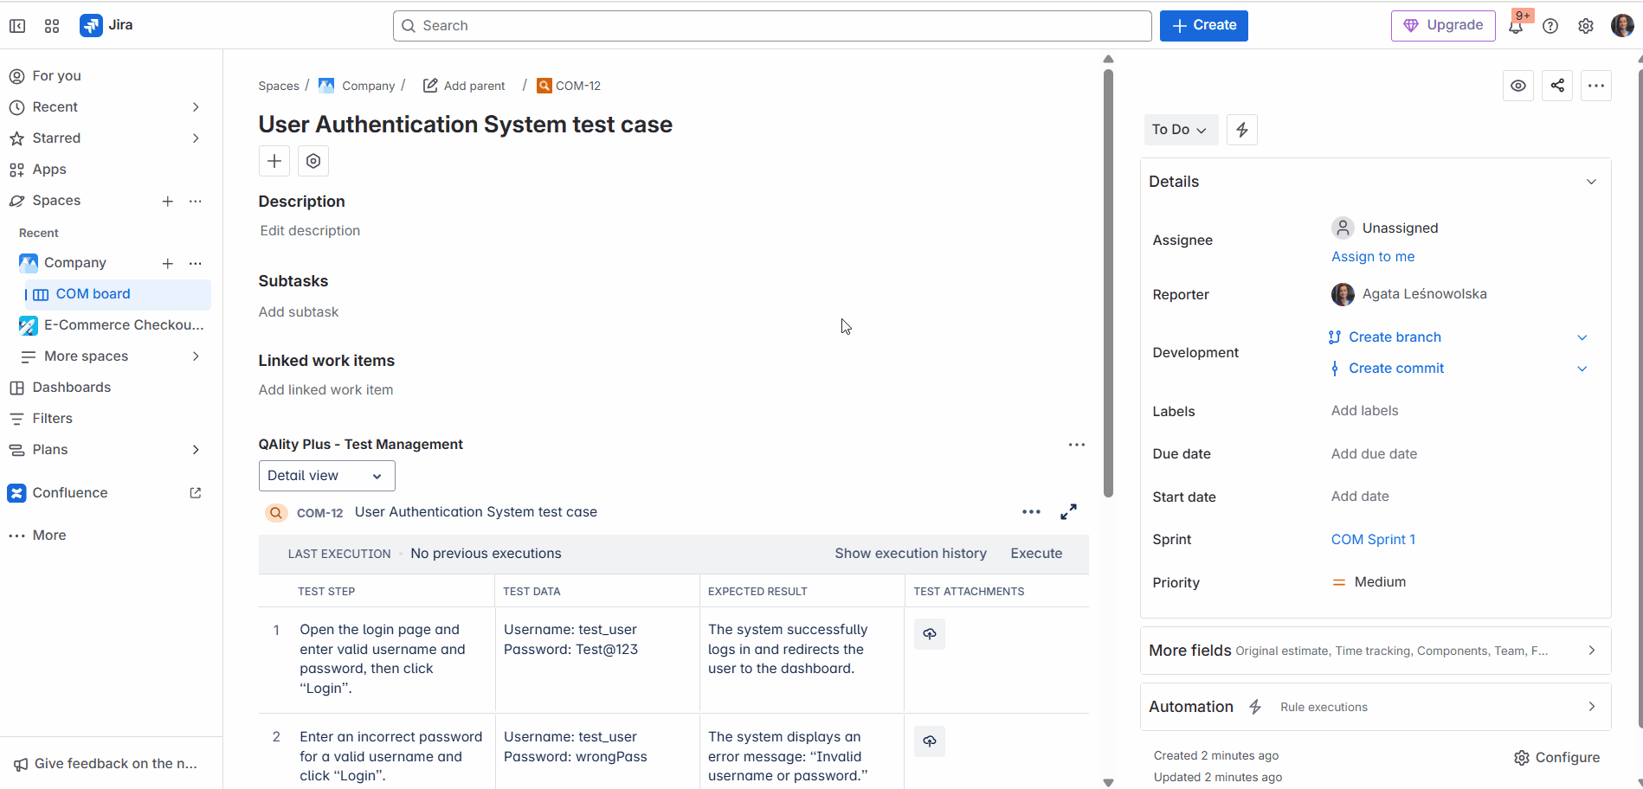Open the Spaces more options ellipsis
Viewport: 1643px width, 789px height.
(196, 201)
